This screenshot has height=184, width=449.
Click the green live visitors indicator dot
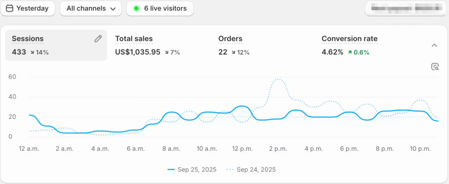click(136, 8)
